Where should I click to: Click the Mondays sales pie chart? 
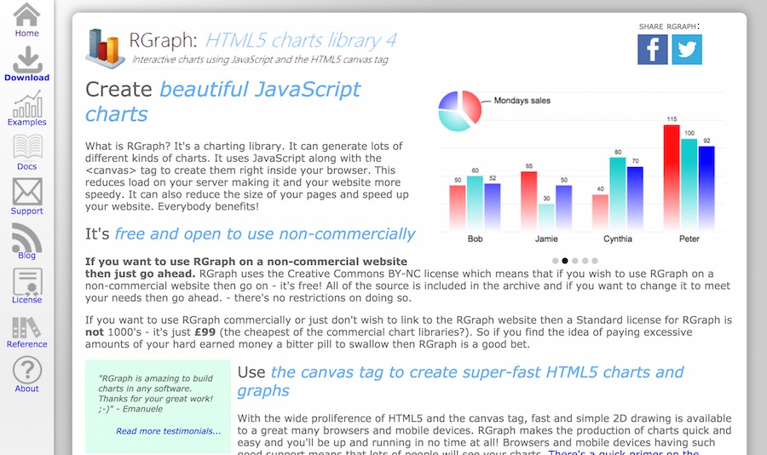click(460, 111)
